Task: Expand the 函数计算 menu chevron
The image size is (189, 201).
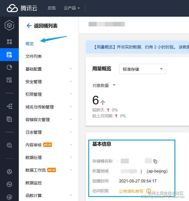Action: (x=71, y=195)
